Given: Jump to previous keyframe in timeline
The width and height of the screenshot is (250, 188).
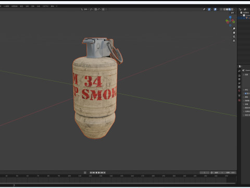Looking at the screenshot, I should [94, 172].
